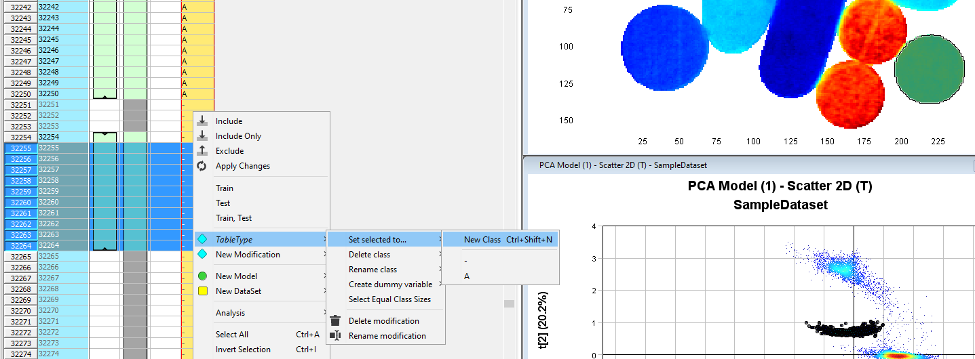Screen dimensions: 975x359
Task: Click the Include Only icon
Action: tap(202, 136)
